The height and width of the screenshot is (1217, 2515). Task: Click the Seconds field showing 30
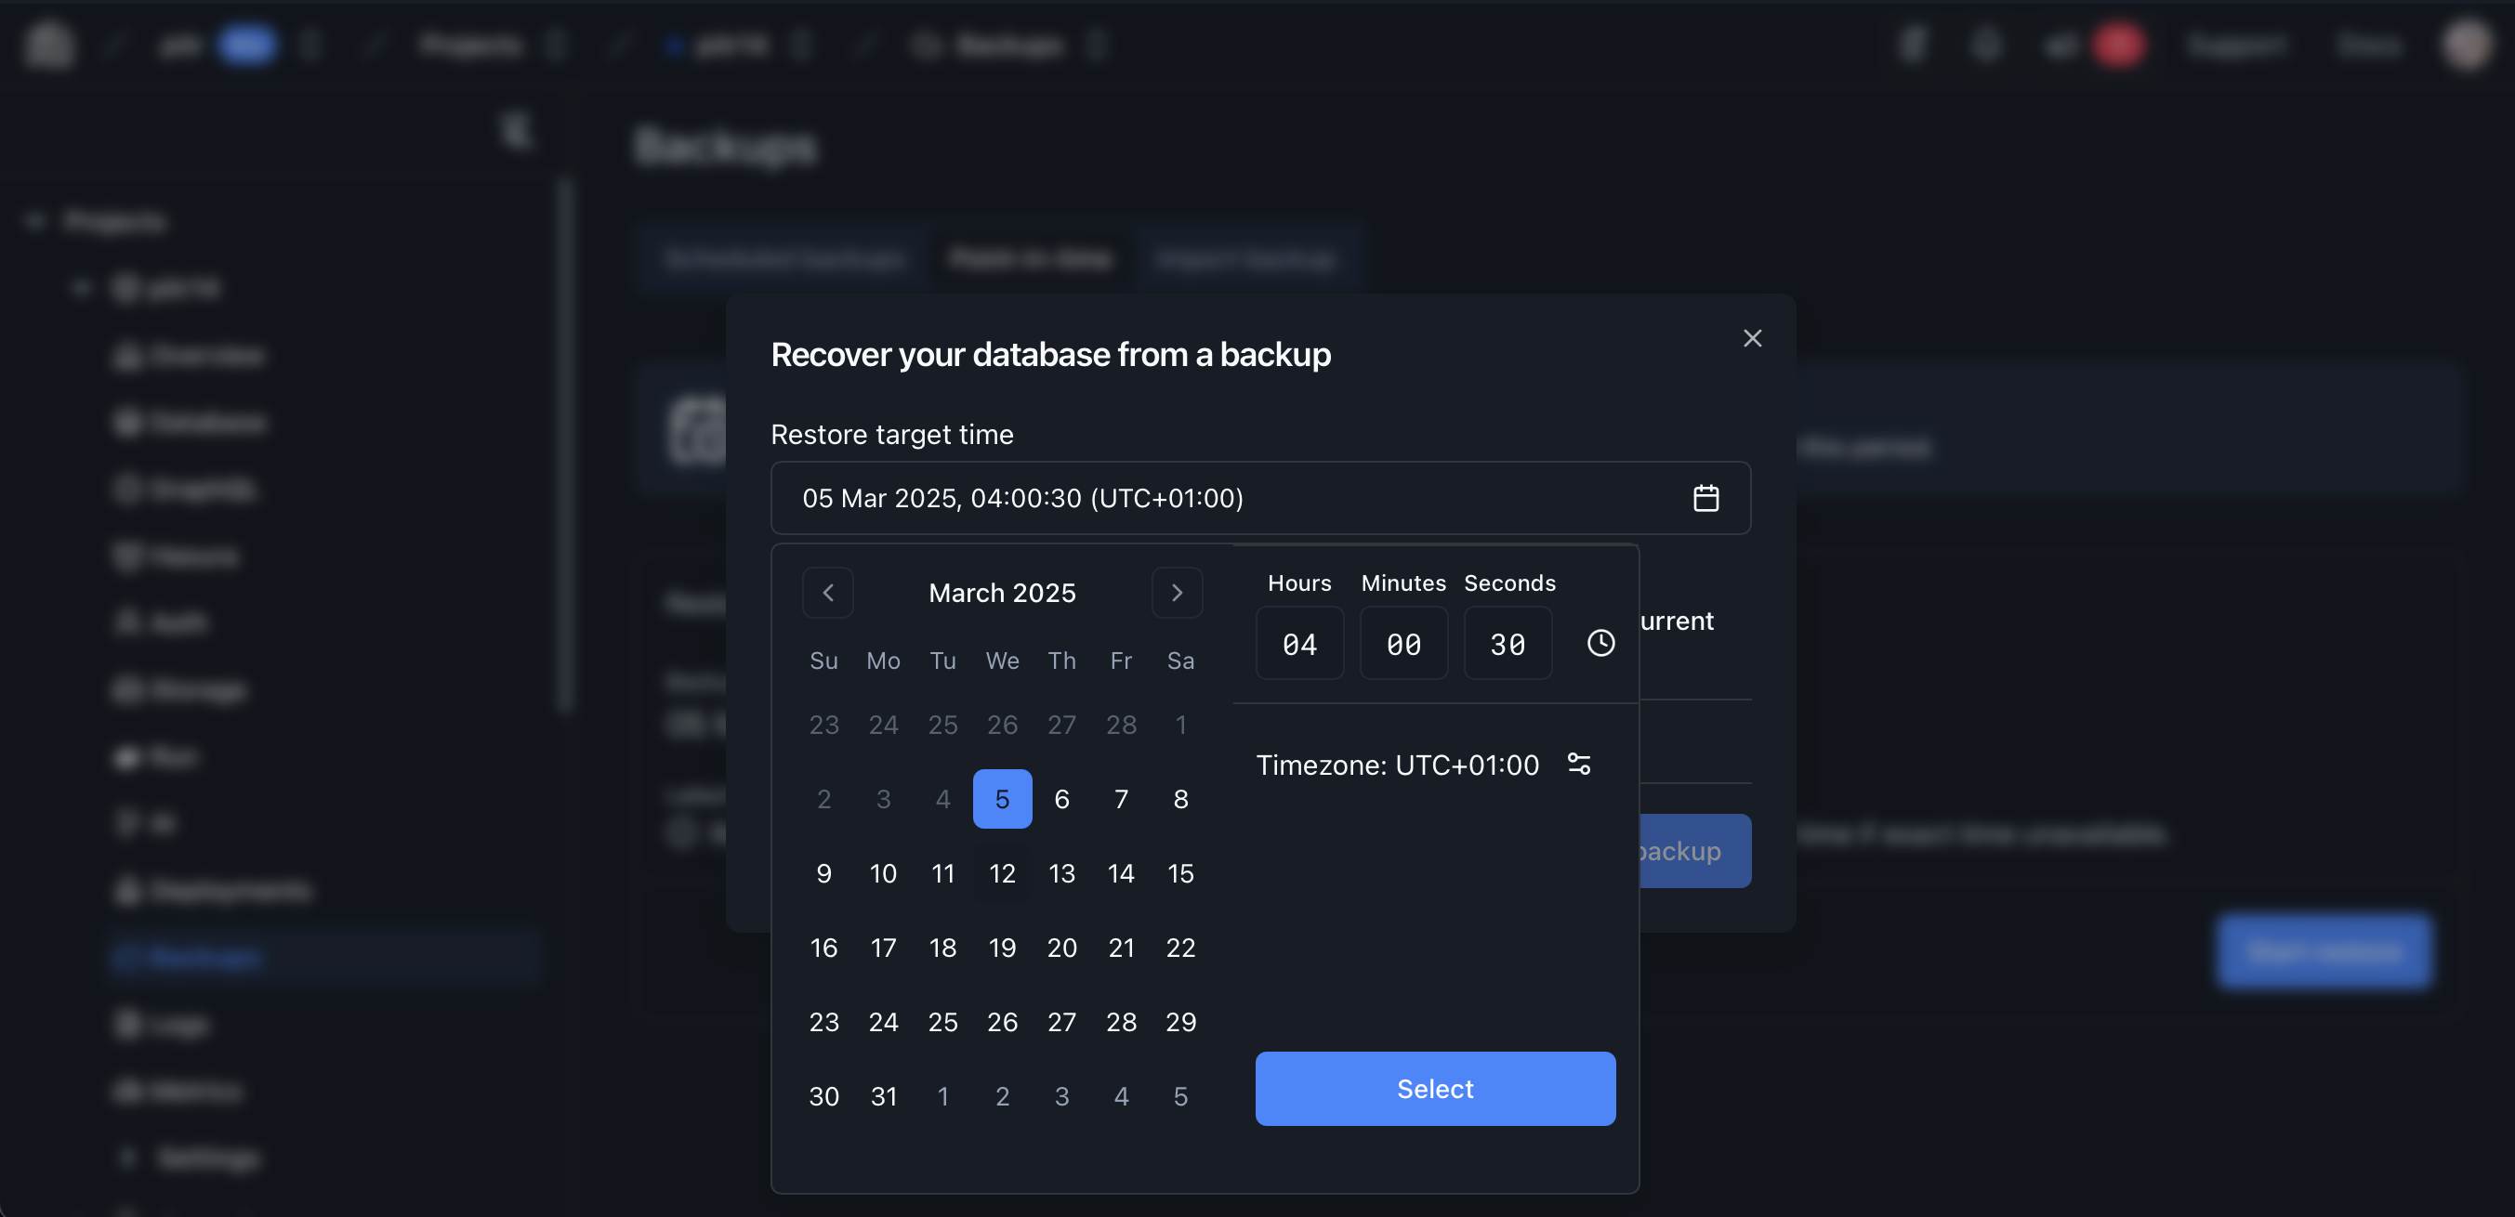[x=1507, y=643]
